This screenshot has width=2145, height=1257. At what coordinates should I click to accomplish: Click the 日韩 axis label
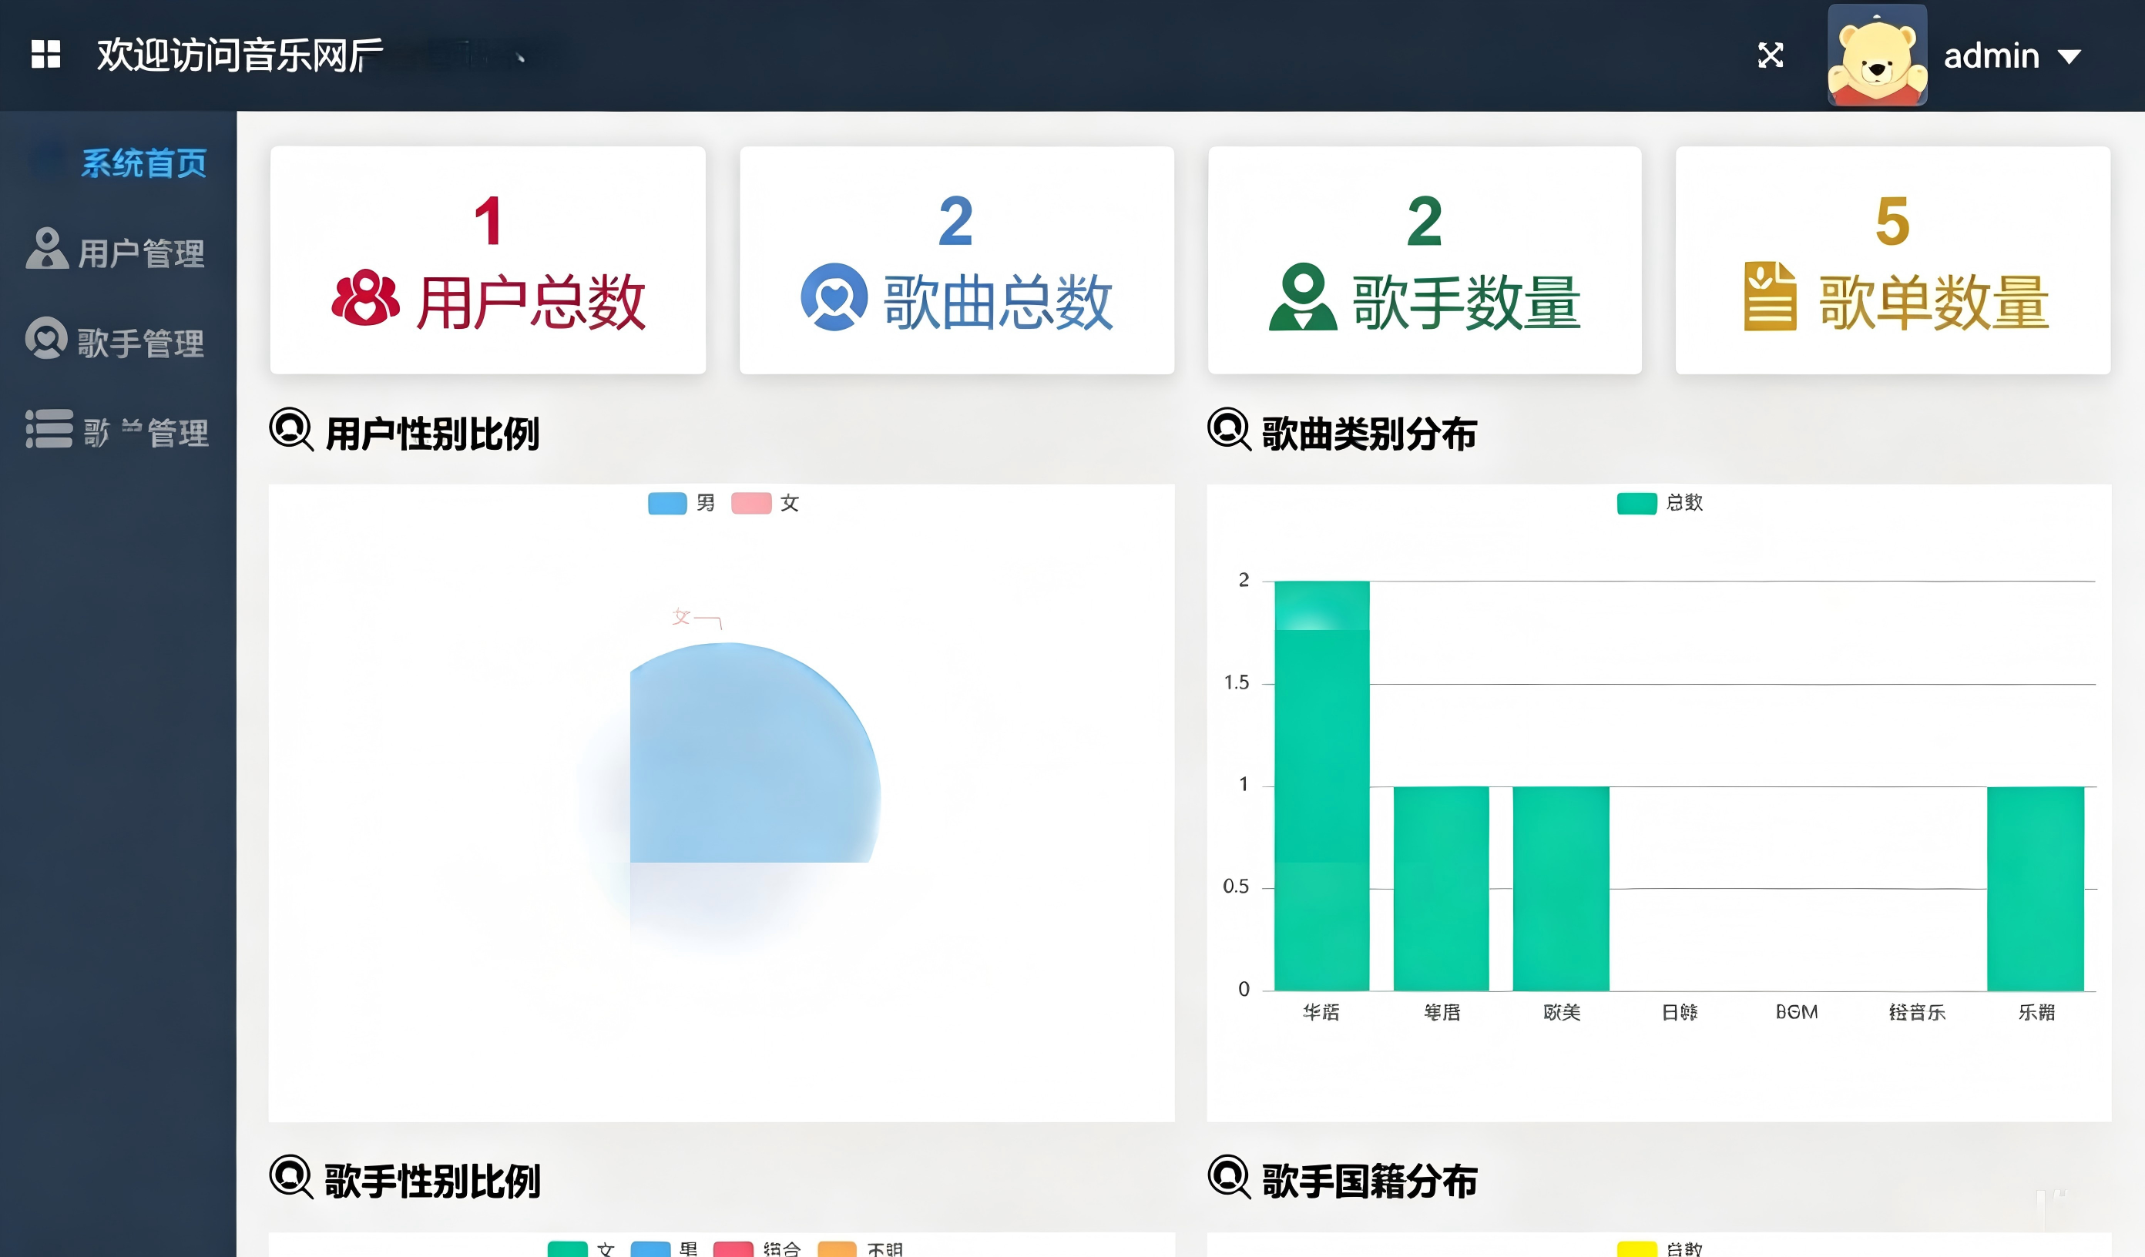[1680, 1012]
